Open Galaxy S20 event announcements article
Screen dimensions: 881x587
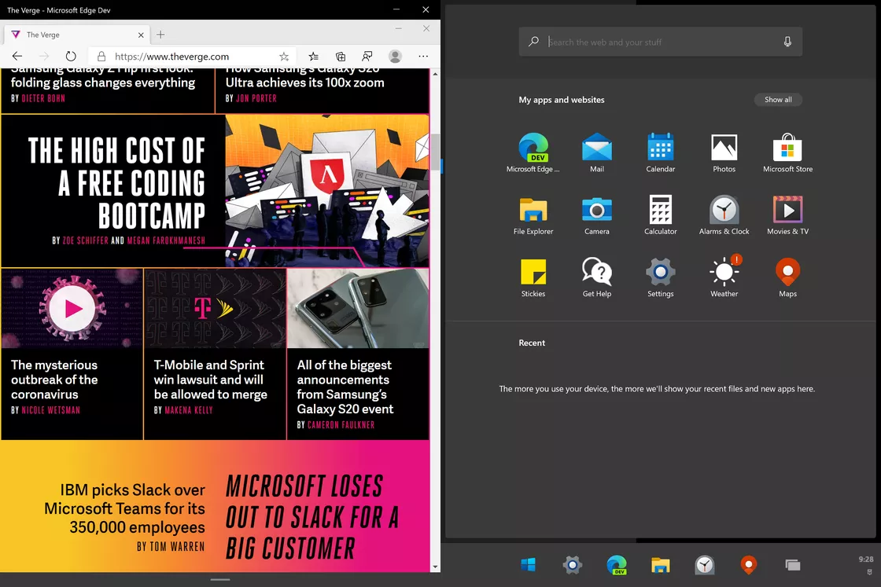345,387
